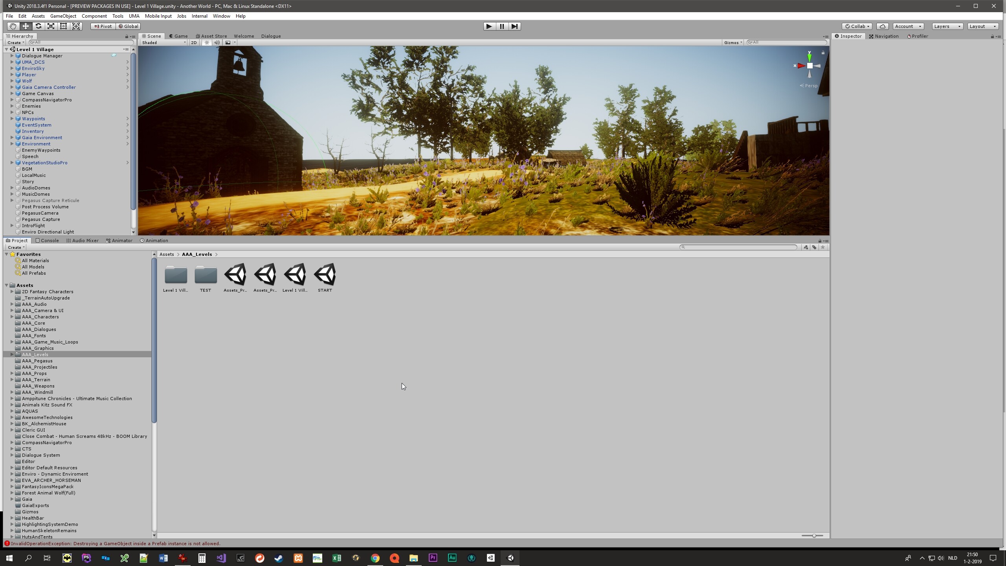
Task: Toggle 2D view mode in Scene
Action: (x=194, y=42)
